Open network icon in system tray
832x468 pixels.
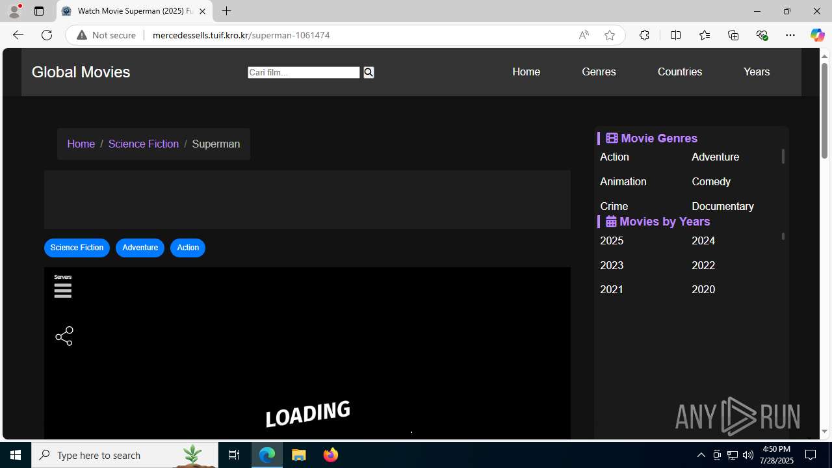click(x=733, y=455)
